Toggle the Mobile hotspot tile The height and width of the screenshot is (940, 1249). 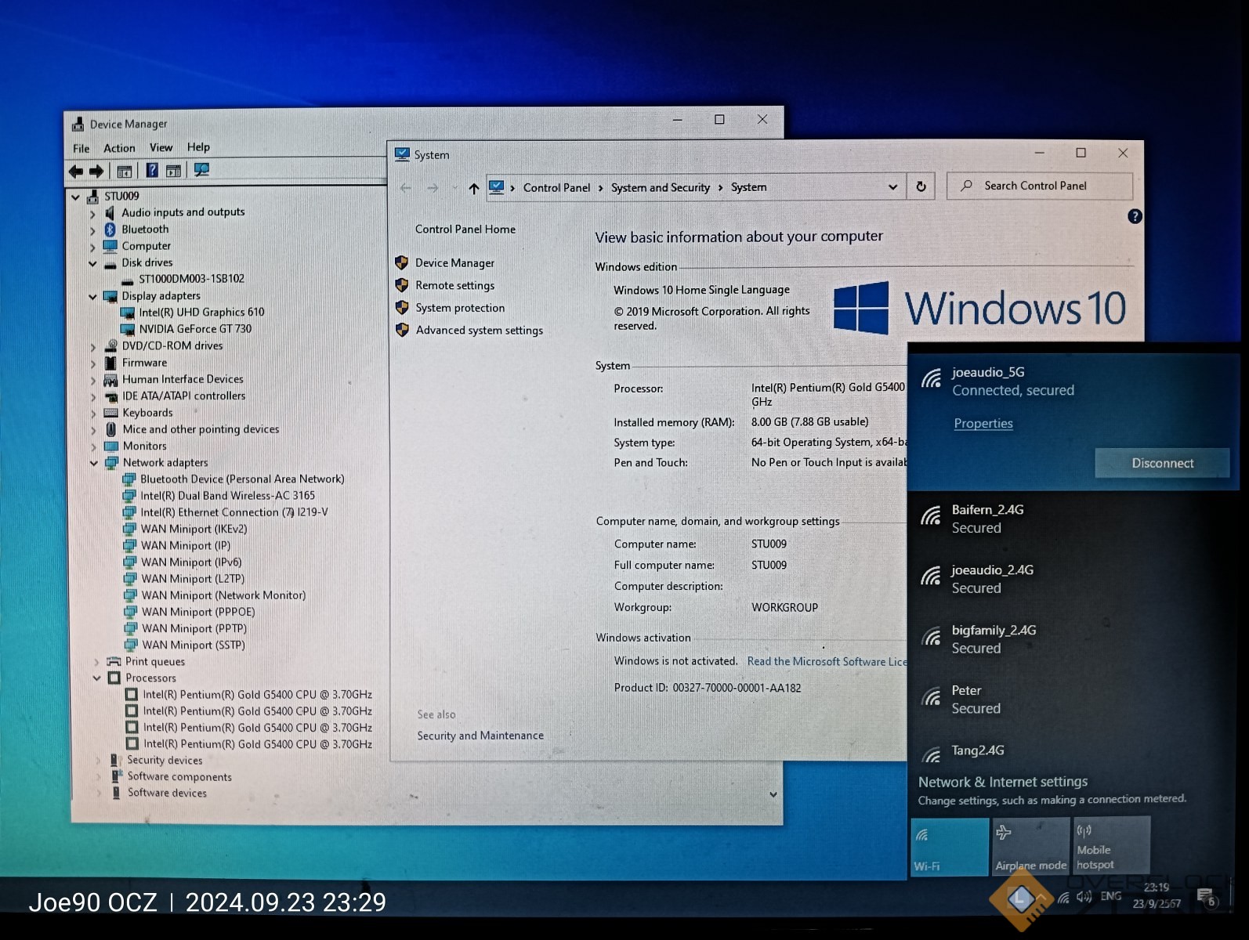click(x=1111, y=845)
